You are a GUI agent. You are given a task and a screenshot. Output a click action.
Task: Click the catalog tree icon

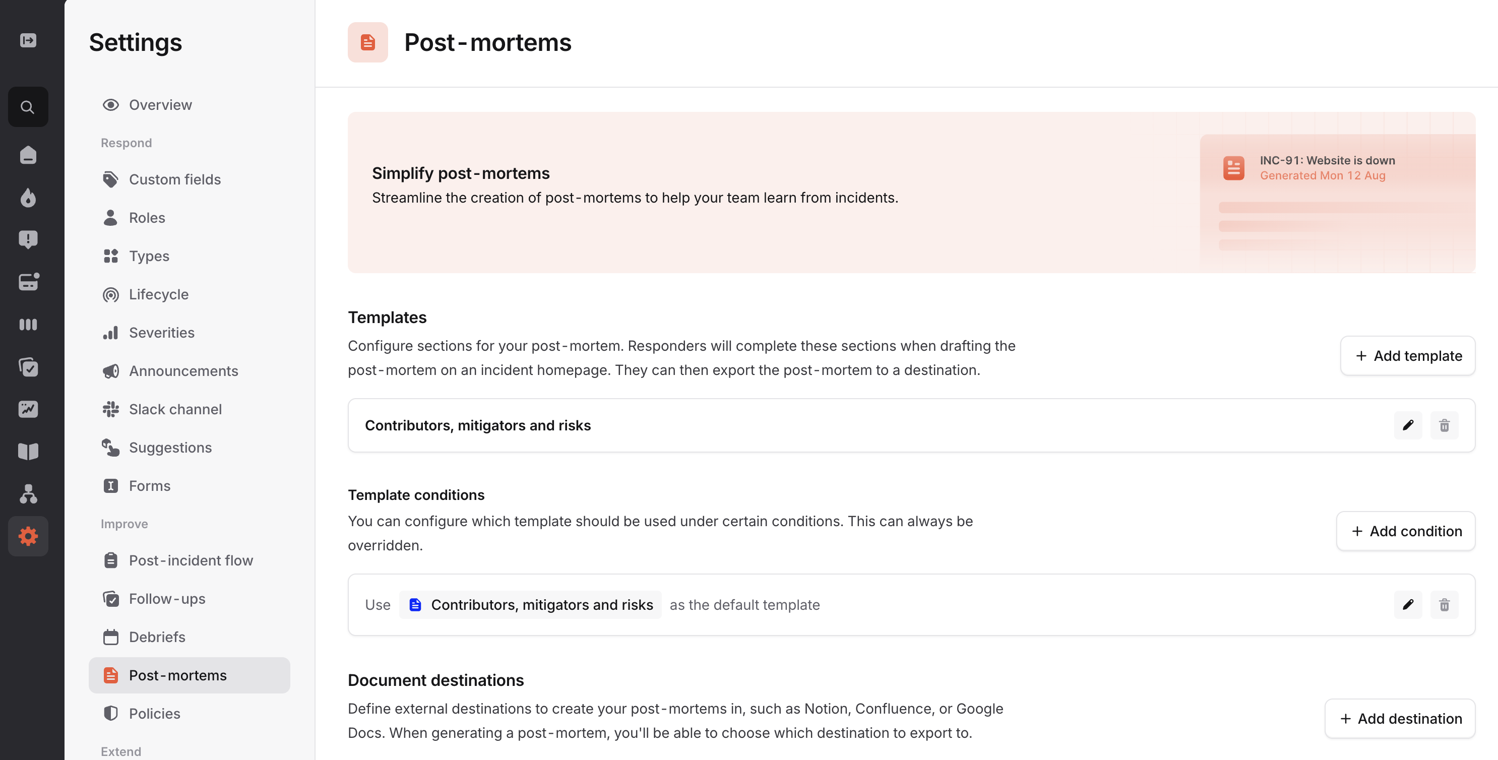click(27, 494)
